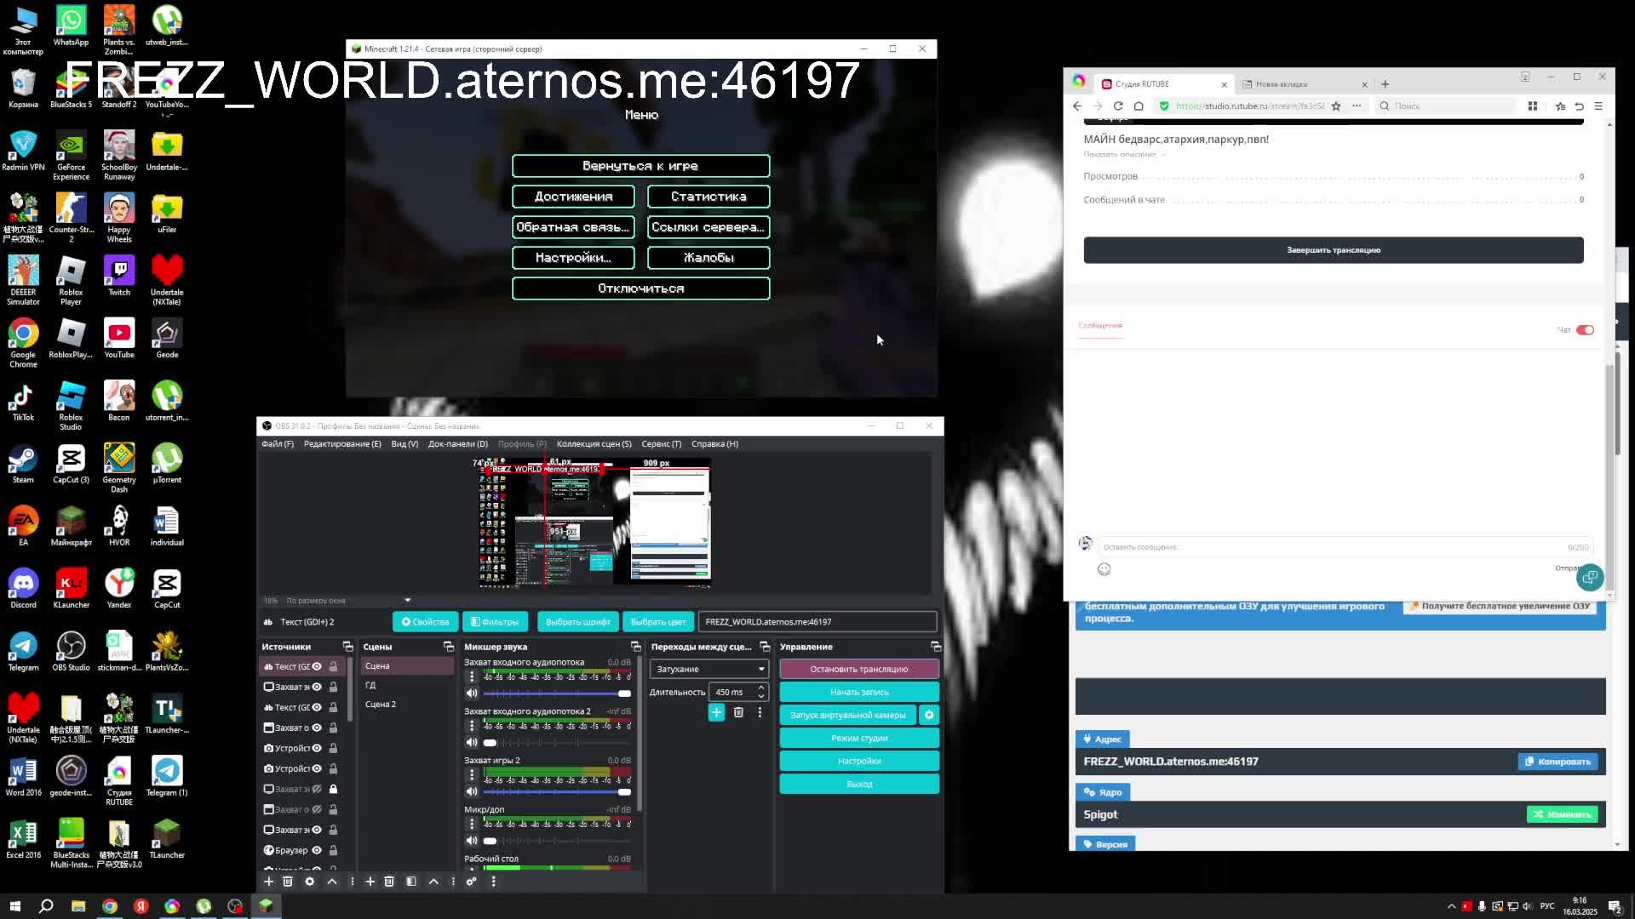Click Отключиться in the Minecraft menu

(641, 288)
